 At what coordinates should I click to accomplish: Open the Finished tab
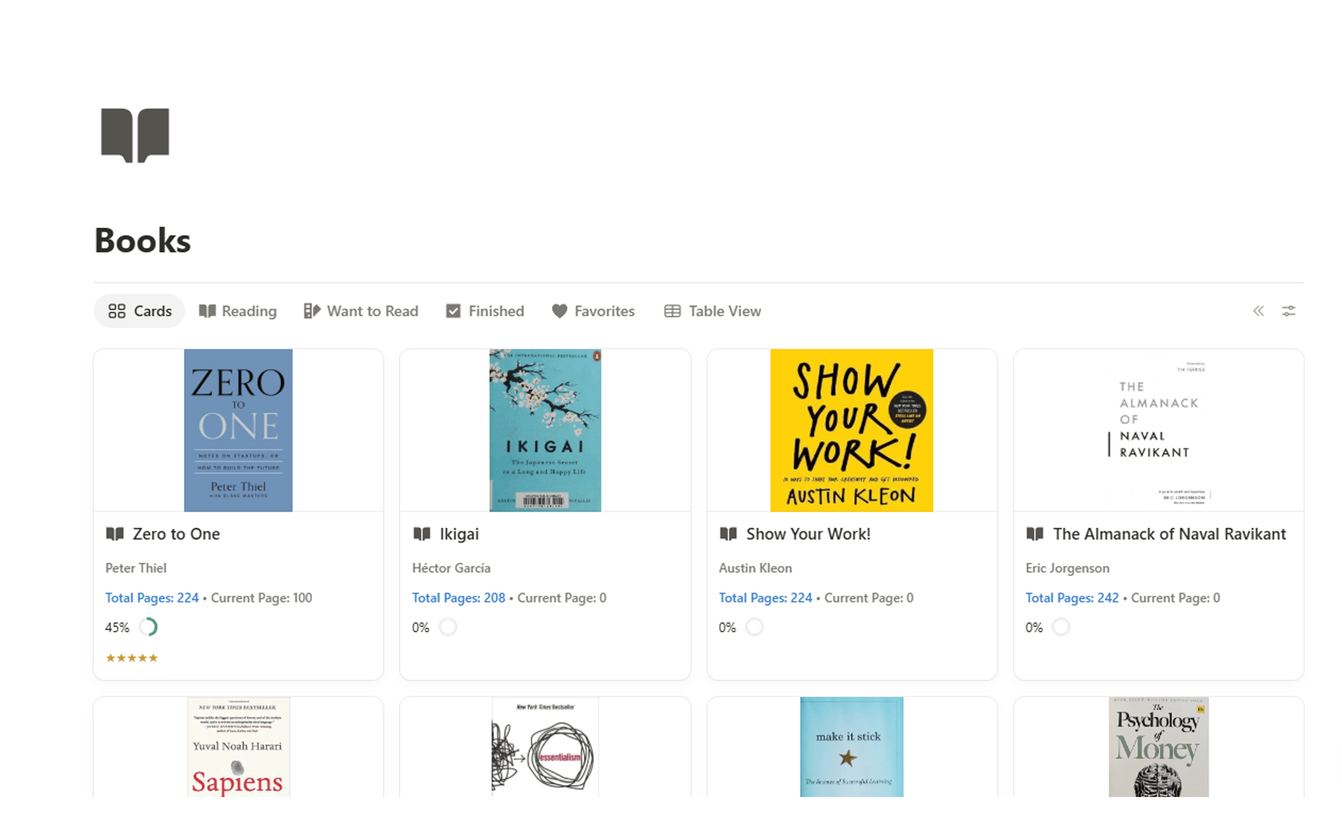[485, 311]
